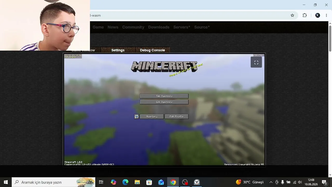Viewport: 332px width, 187px height.
Task: Open Microsoft Store from the taskbar
Action: (x=149, y=182)
